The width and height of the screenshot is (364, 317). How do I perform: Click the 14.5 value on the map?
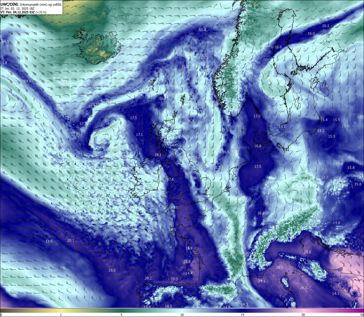click(5, 42)
